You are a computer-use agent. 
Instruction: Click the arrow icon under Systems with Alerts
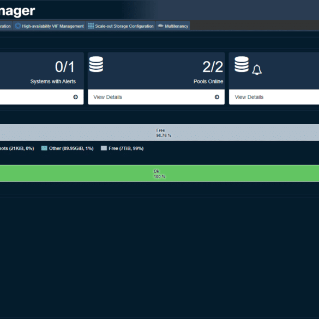pos(75,97)
